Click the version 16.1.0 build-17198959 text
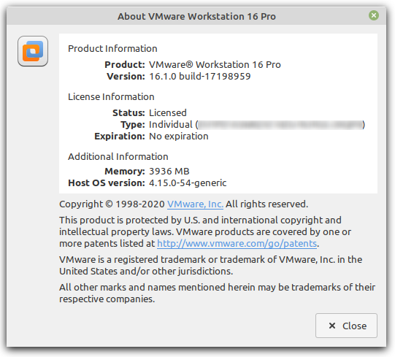Screen dimensions: 395x357 pos(200,77)
